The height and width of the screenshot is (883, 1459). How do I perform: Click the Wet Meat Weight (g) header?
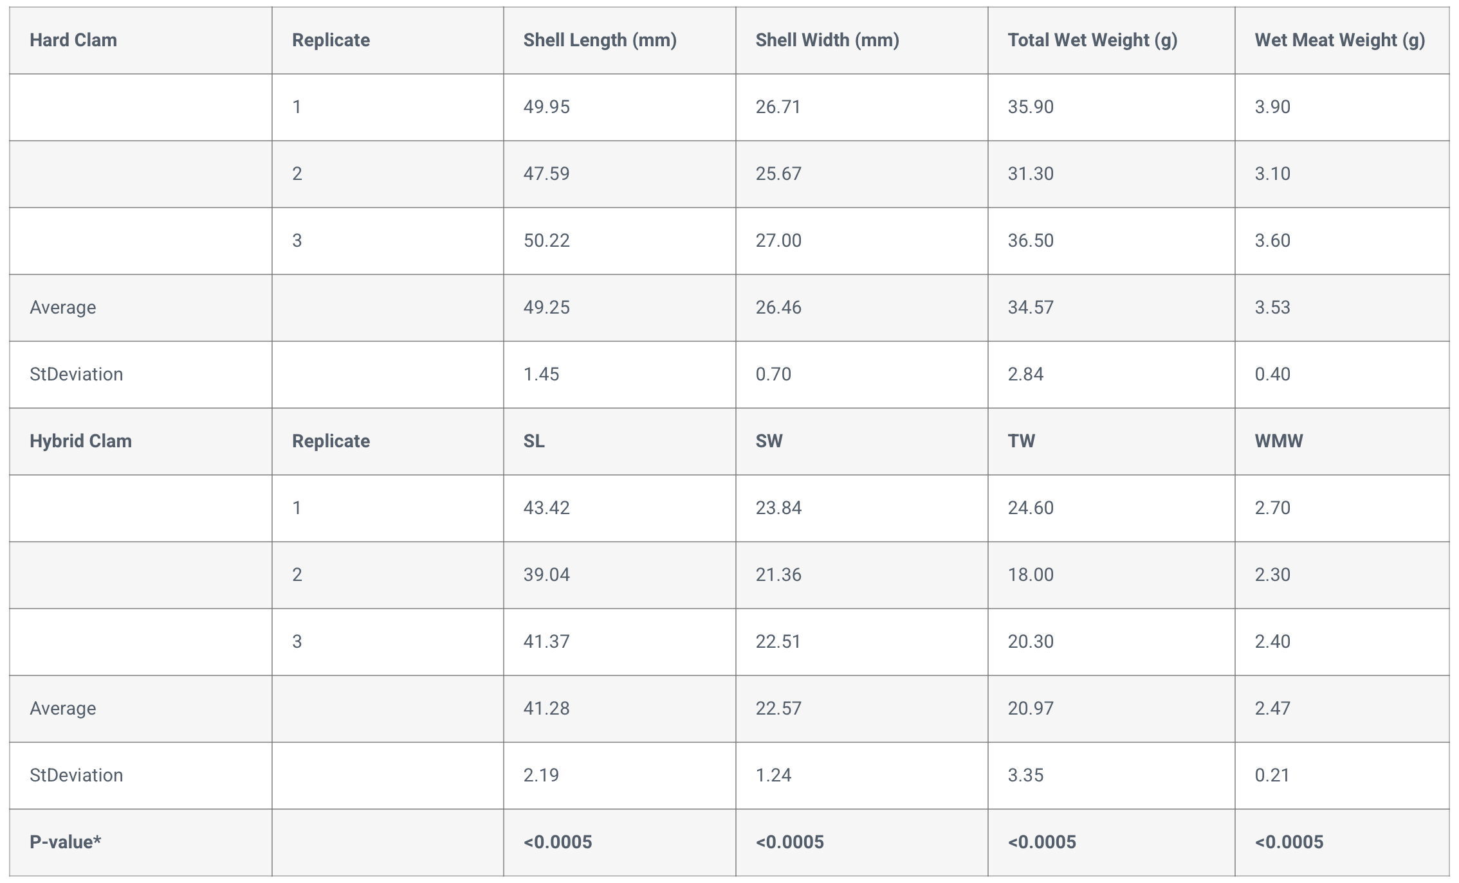[x=1339, y=40]
